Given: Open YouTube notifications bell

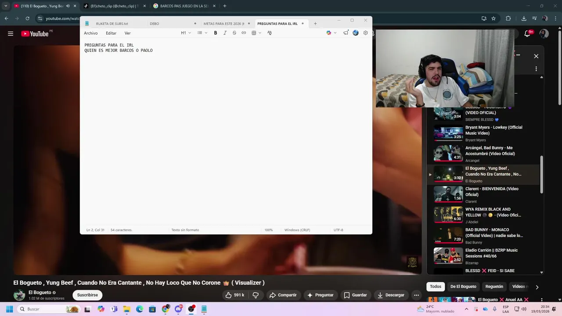Looking at the screenshot, I should coord(527,34).
